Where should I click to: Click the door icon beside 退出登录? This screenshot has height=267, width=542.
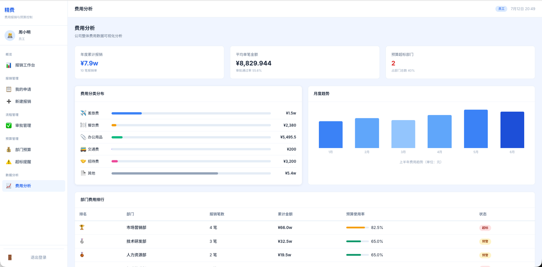tap(10, 257)
